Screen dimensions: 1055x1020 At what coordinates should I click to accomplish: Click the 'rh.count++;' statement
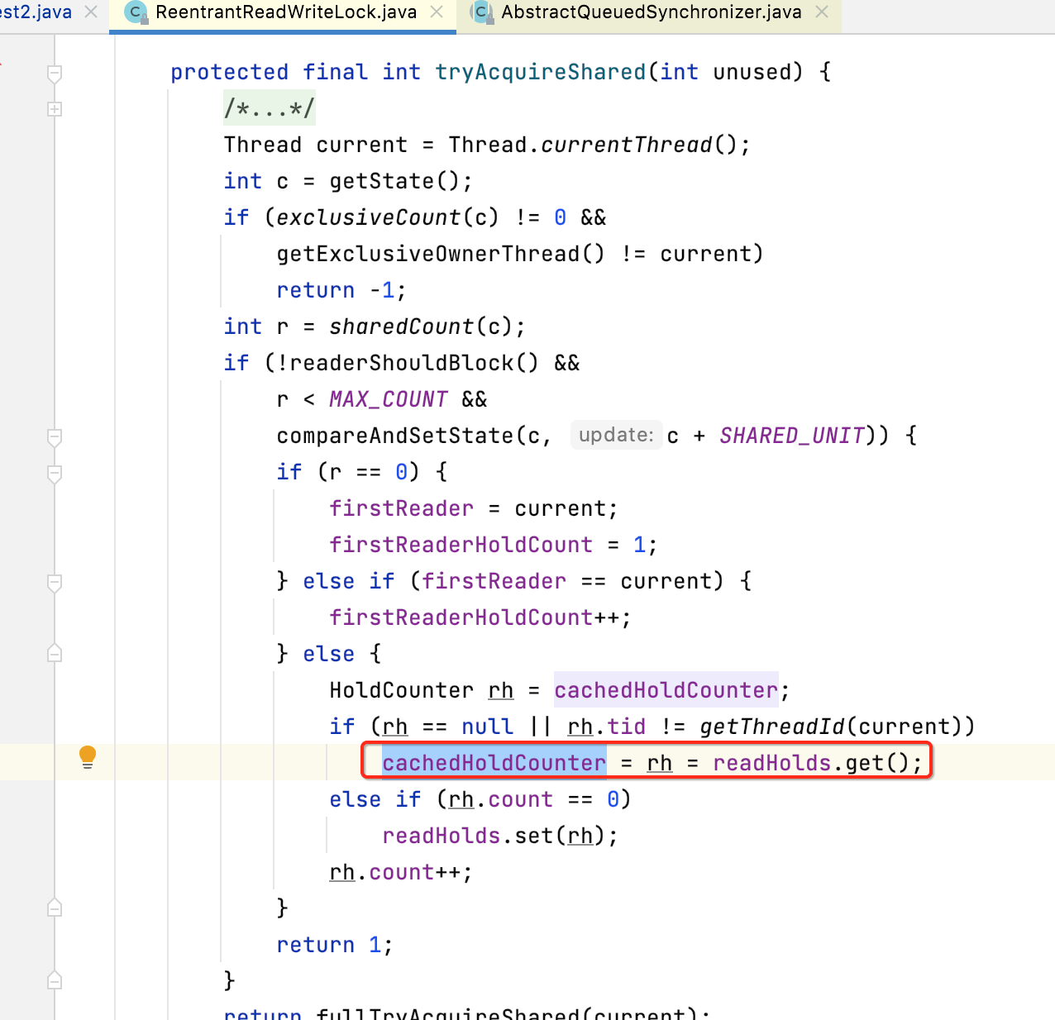[401, 872]
